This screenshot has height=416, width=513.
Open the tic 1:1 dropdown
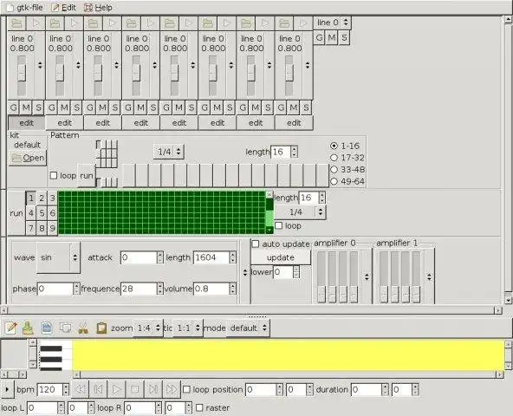pyautogui.click(x=188, y=328)
